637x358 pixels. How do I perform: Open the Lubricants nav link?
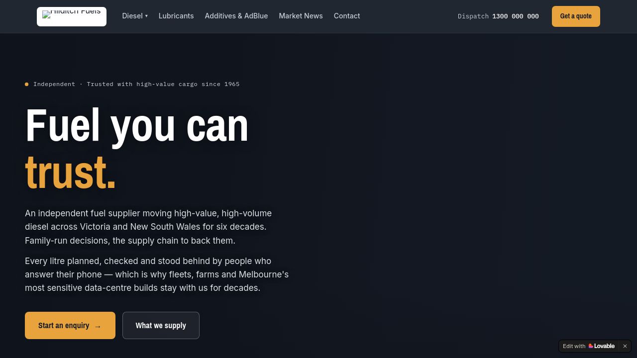click(x=176, y=16)
